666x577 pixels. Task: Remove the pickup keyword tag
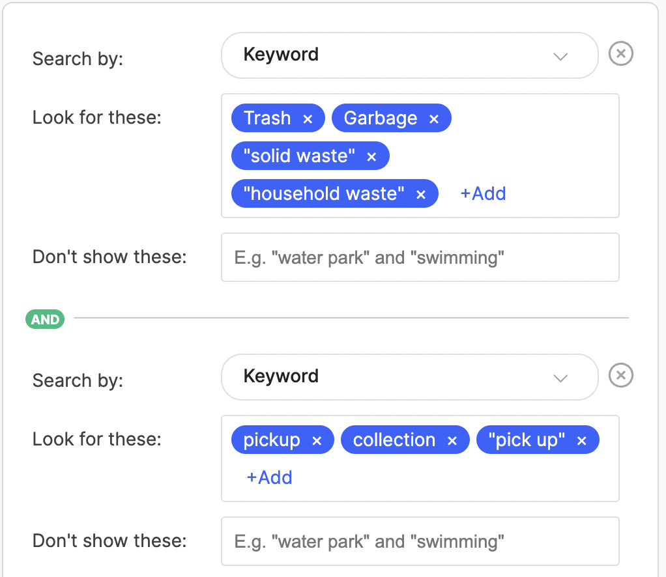(317, 441)
